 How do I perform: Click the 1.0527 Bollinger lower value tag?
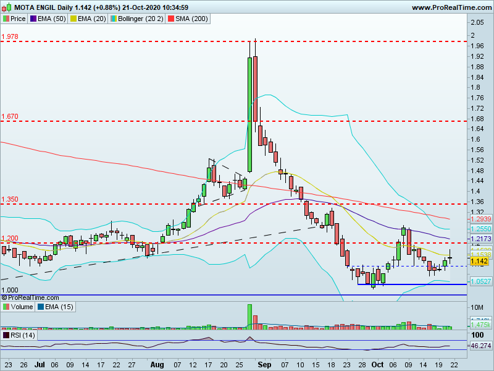[x=481, y=281]
